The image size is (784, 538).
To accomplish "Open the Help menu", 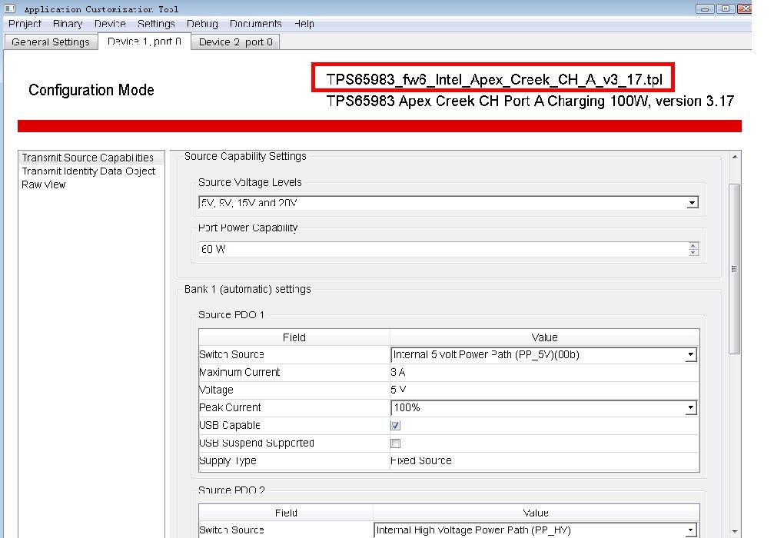I will click(304, 24).
